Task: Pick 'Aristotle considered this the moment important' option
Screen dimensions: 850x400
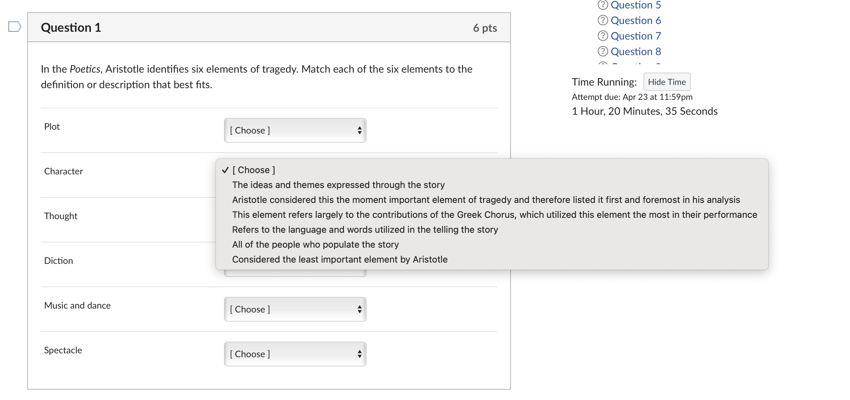Action: (486, 200)
